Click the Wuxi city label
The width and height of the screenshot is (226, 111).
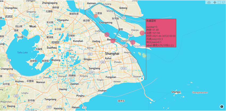(x=33, y=26)
